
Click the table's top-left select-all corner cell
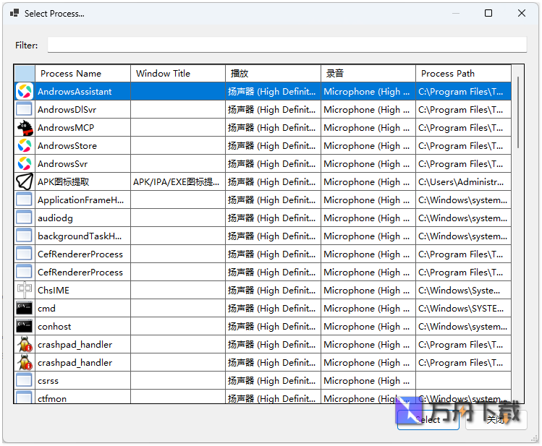pos(25,74)
